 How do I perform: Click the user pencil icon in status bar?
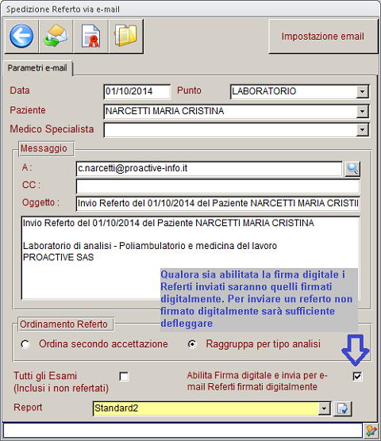[371, 431]
